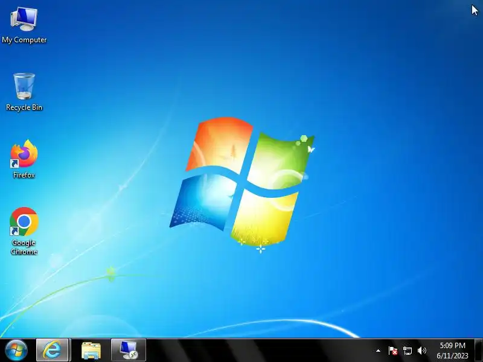The height and width of the screenshot is (362, 483).
Task: Select the My Computer desktop icon
Action: pyautogui.click(x=24, y=19)
